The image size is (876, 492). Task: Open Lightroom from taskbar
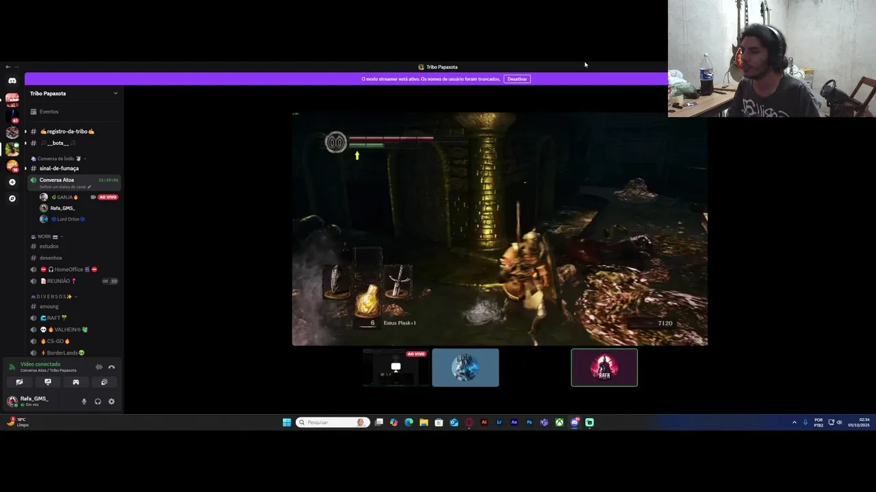point(499,422)
